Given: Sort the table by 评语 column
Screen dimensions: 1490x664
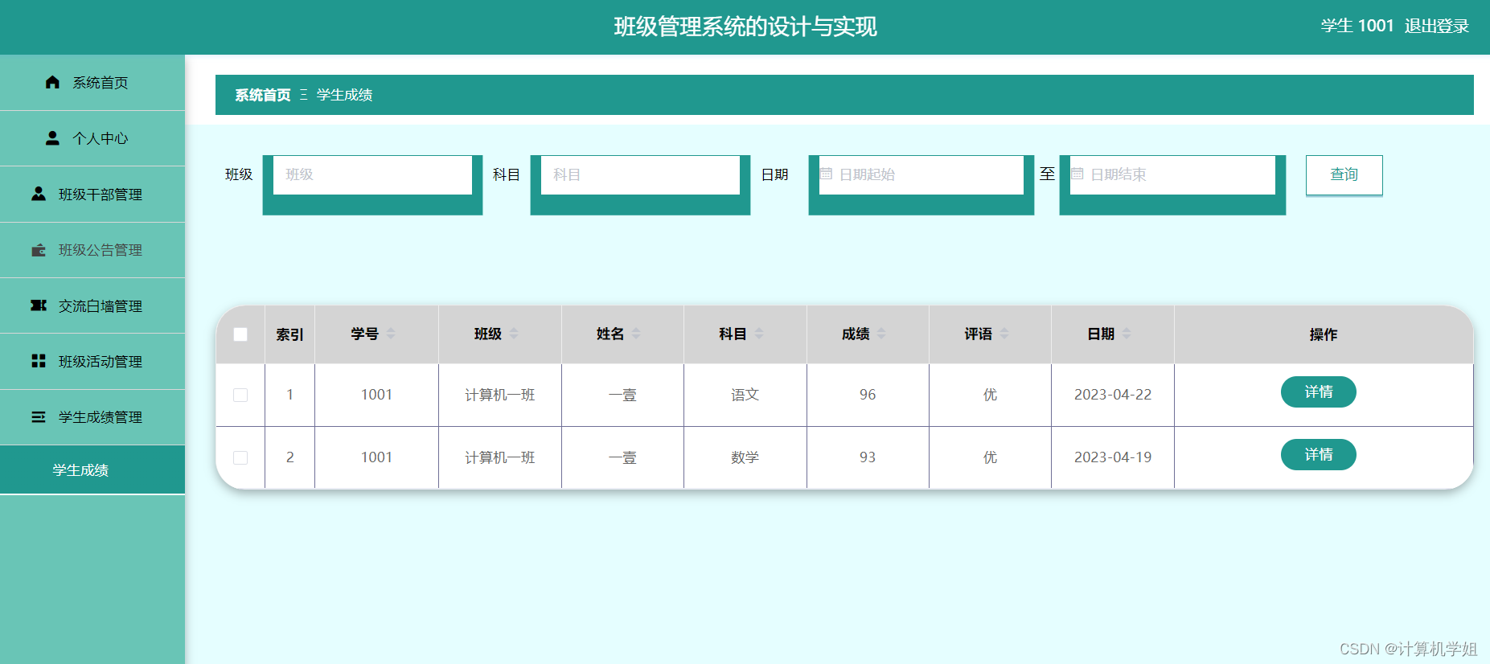Looking at the screenshot, I should click(x=1004, y=334).
